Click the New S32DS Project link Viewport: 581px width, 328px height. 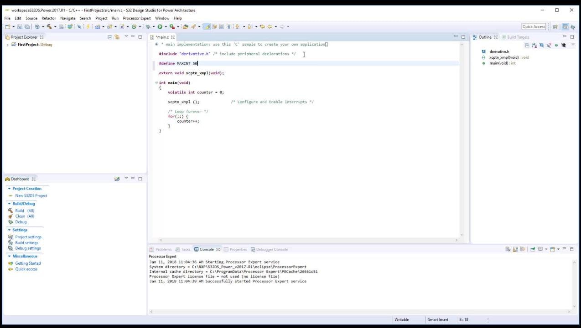tap(31, 196)
